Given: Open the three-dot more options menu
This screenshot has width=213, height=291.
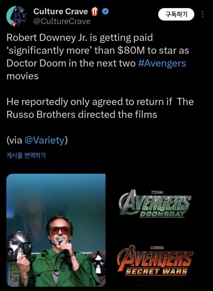Looking at the screenshot, I should click(202, 14).
